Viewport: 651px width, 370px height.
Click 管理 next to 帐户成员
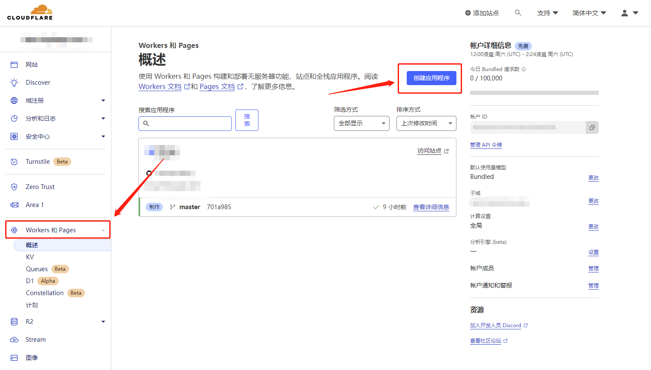pyautogui.click(x=594, y=269)
